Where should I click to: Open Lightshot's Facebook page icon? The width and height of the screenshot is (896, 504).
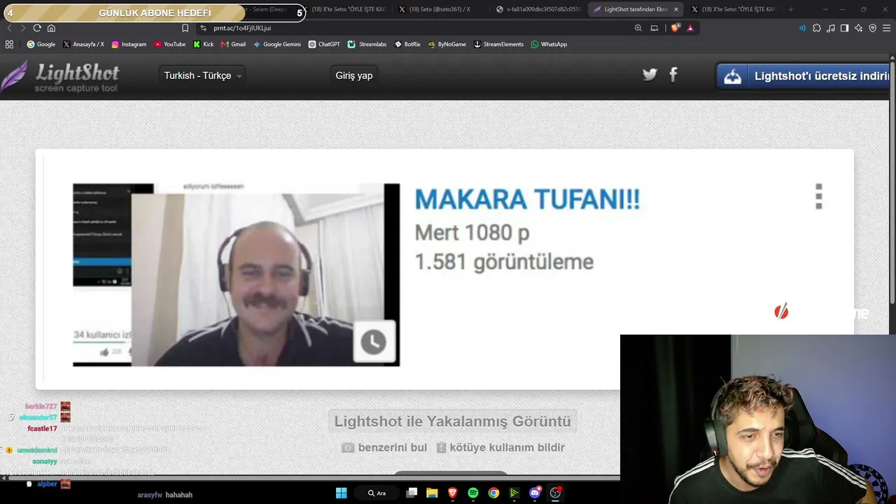click(673, 75)
